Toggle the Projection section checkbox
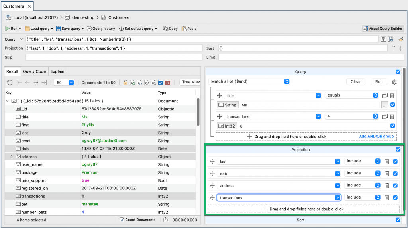The width and height of the screenshot is (408, 228). click(x=398, y=150)
